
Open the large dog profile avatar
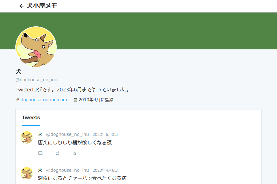pos(36,47)
